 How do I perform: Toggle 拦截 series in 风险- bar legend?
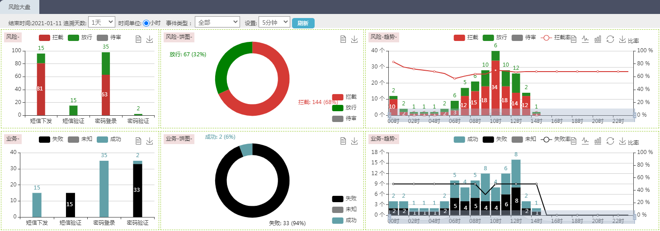pyautogui.click(x=51, y=37)
